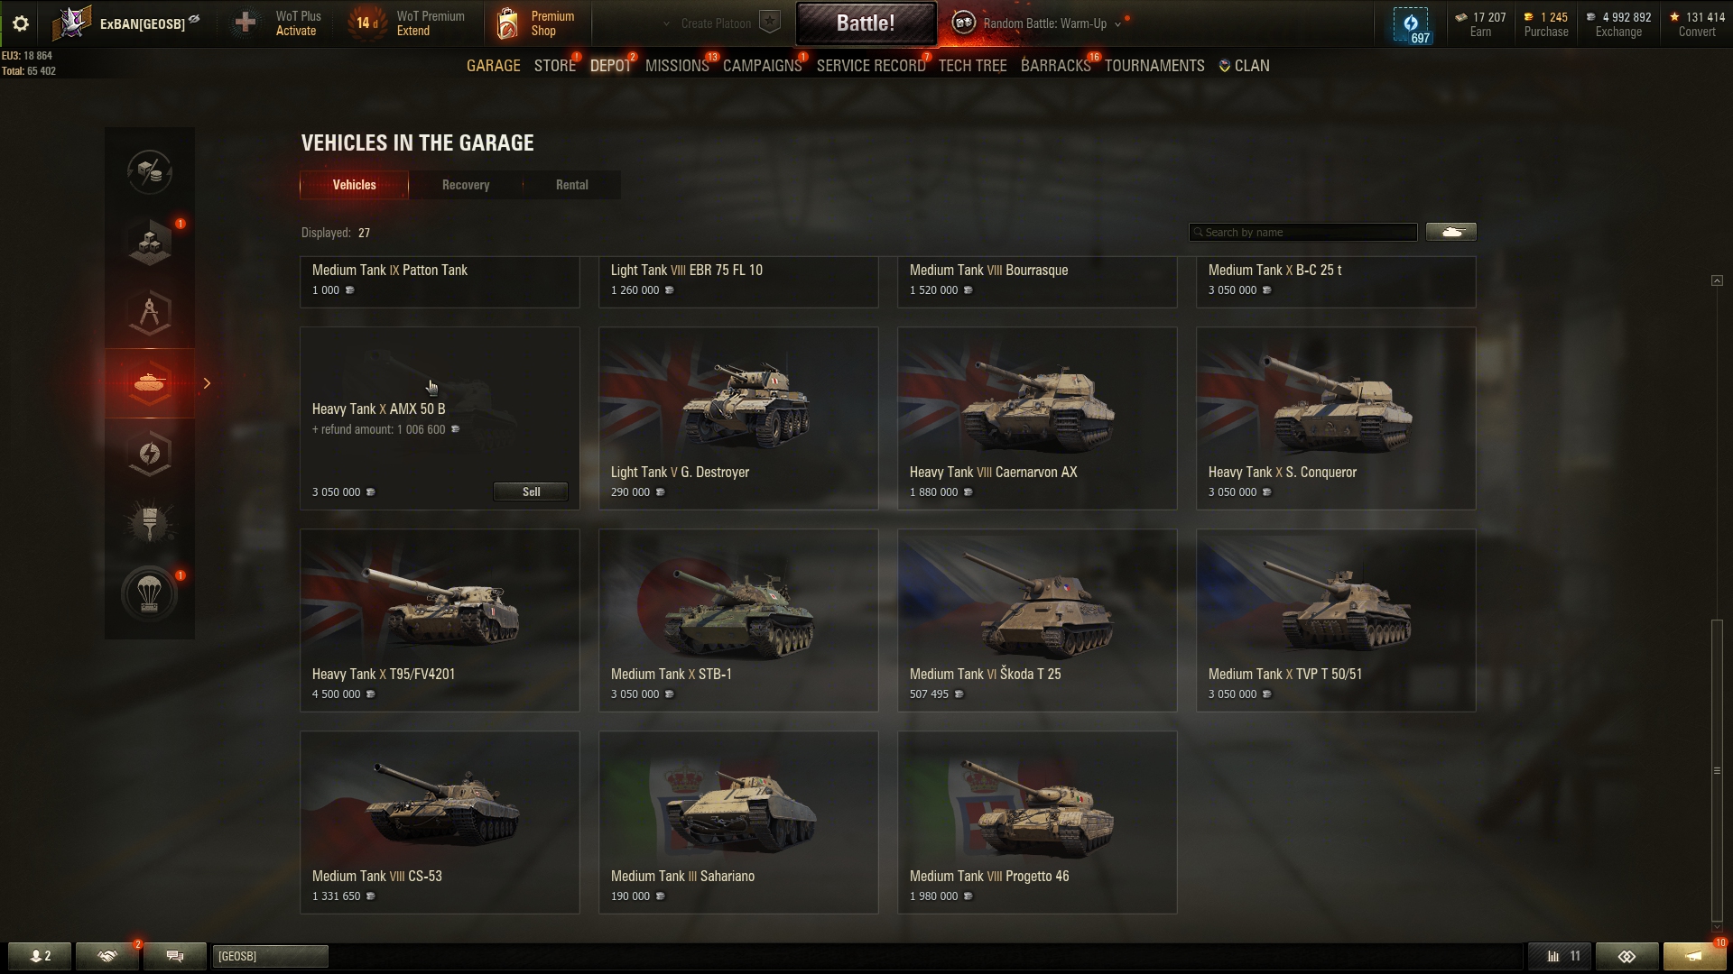Click the compass blueprints sidebar icon
The height and width of the screenshot is (974, 1733).
tap(150, 313)
